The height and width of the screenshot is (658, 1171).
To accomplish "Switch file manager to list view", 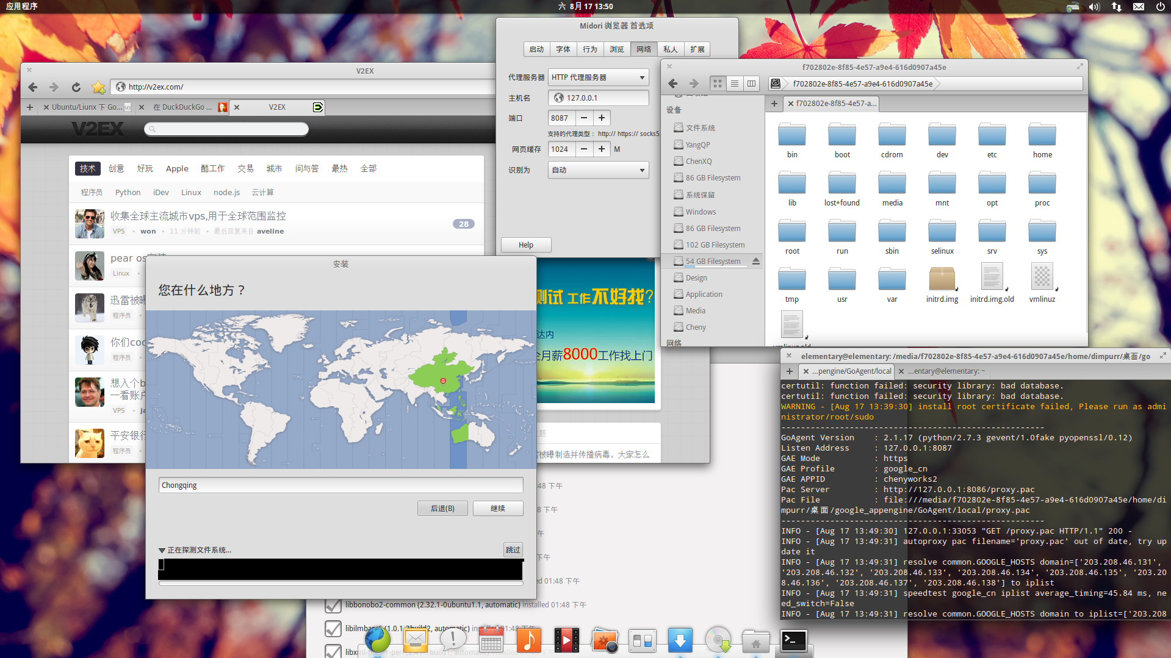I will (x=735, y=84).
